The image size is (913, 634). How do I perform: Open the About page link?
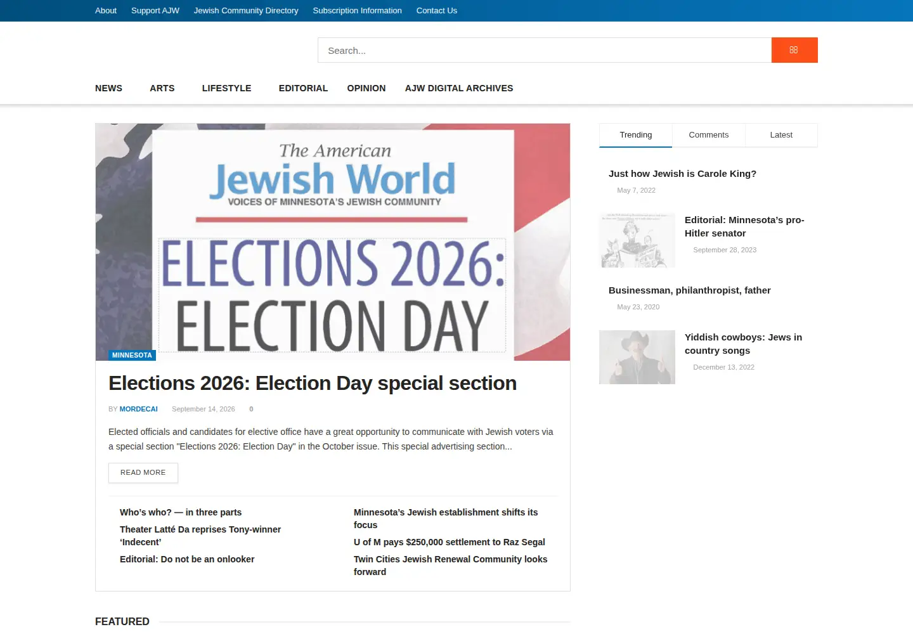click(x=106, y=11)
